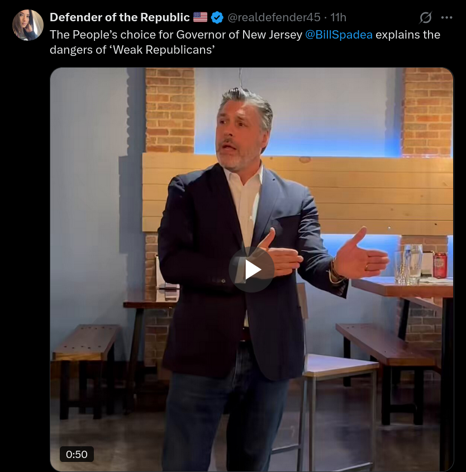Visit the @realdefender45 handle link
Image resolution: width=466 pixels, height=472 pixels.
click(x=274, y=17)
